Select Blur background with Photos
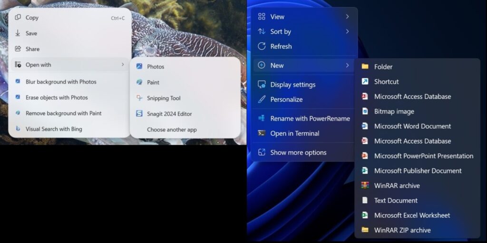The image size is (487, 243). click(x=69, y=82)
